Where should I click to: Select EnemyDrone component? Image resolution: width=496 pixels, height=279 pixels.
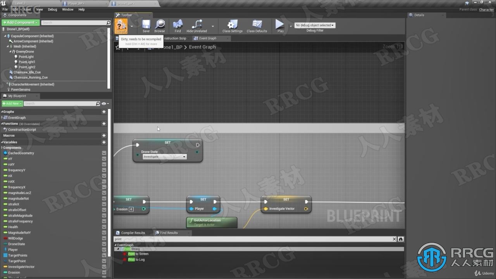coord(25,52)
